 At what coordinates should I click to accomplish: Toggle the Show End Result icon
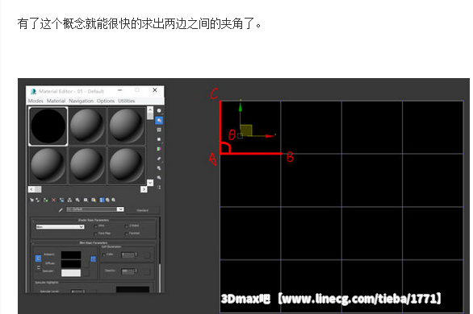click(x=102, y=200)
